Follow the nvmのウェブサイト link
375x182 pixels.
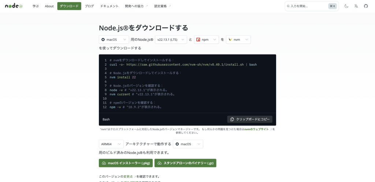tap(256, 129)
